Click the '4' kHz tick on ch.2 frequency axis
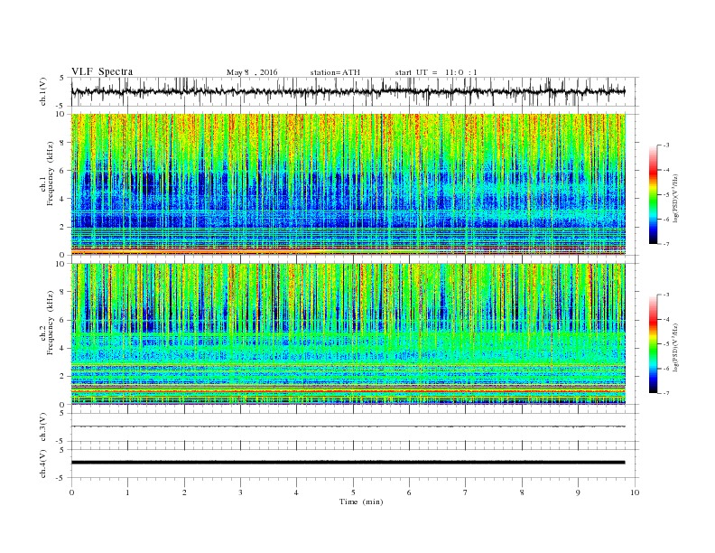 (62, 348)
